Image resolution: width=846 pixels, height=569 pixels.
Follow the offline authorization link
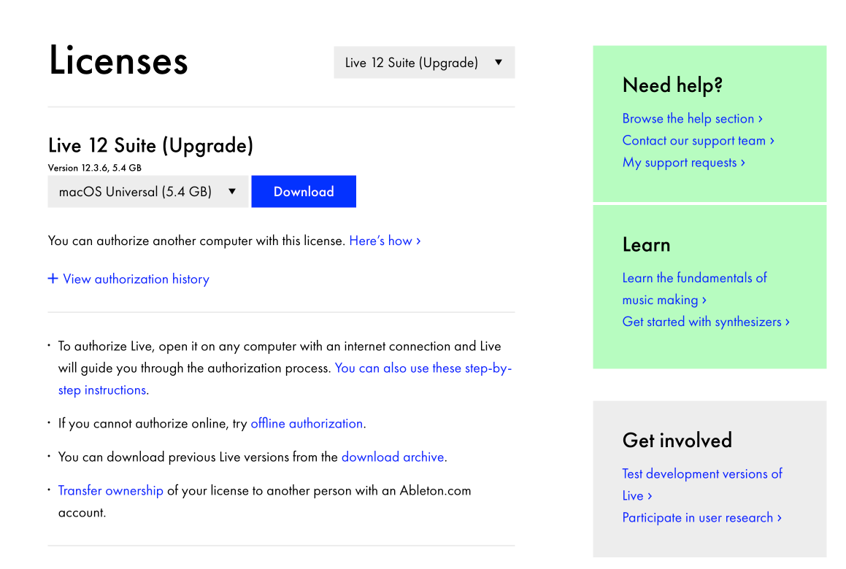pyautogui.click(x=307, y=424)
